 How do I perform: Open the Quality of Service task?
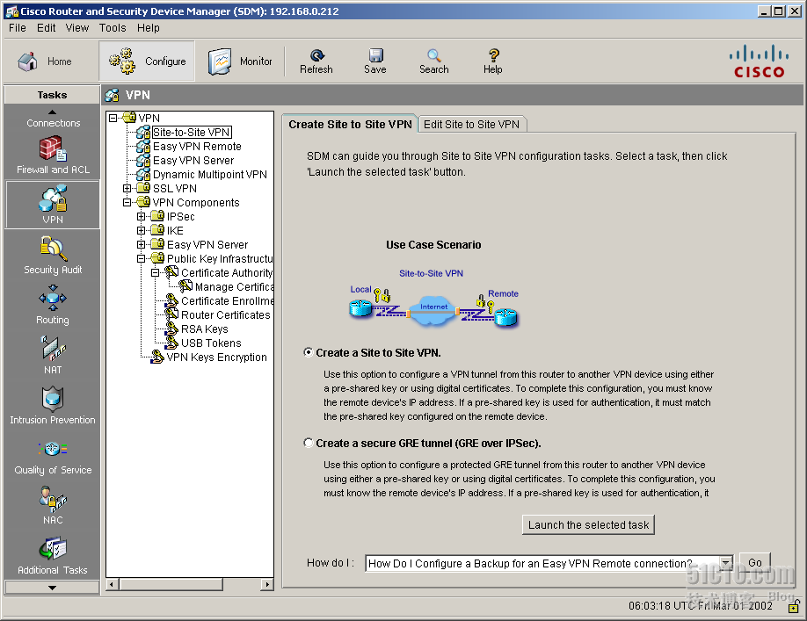point(53,456)
